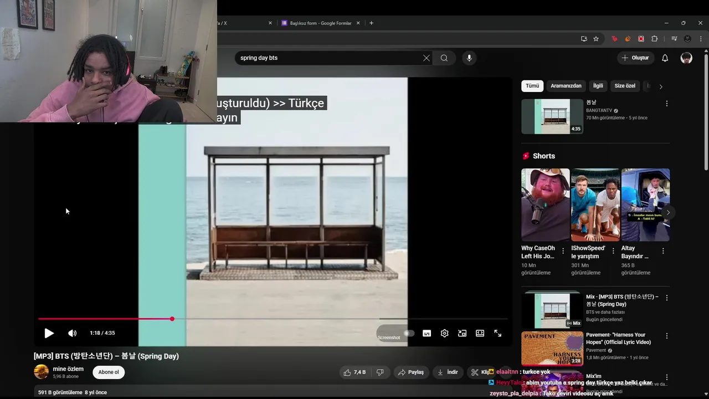Click the red screen recorder extension
709x399 pixels.
click(x=641, y=39)
